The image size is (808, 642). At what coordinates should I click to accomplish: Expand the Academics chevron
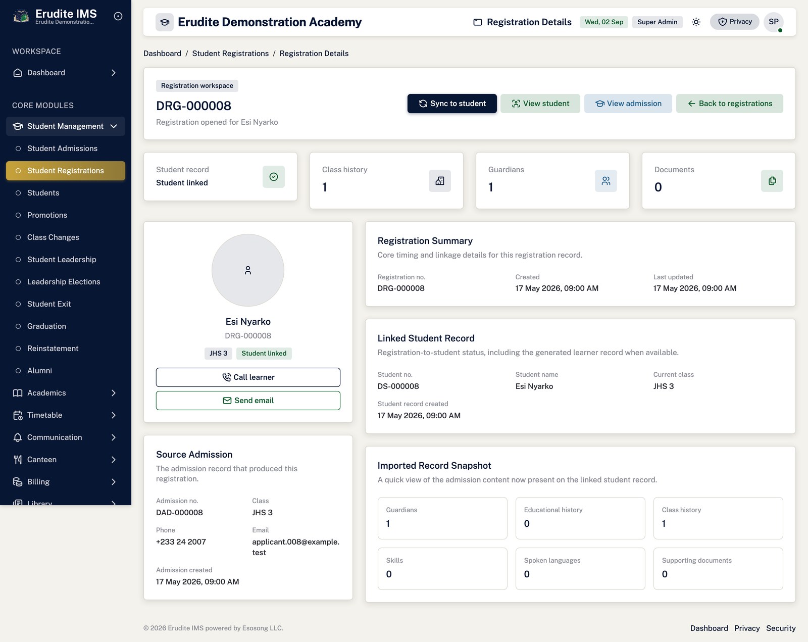coord(114,393)
